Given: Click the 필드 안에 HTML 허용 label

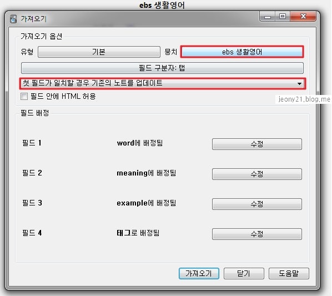Looking at the screenshot, I should pos(63,96).
